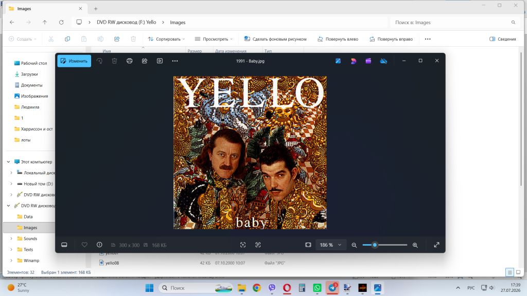Toggle the heart favorite on the photo

click(x=84, y=245)
